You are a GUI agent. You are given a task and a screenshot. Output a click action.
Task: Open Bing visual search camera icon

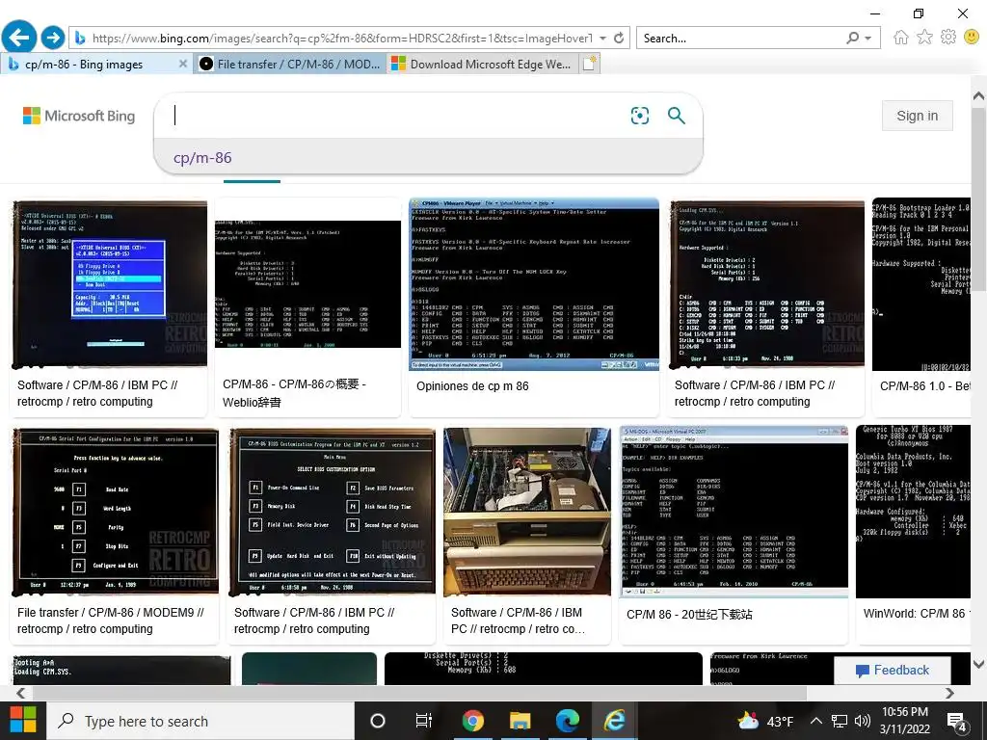click(640, 116)
